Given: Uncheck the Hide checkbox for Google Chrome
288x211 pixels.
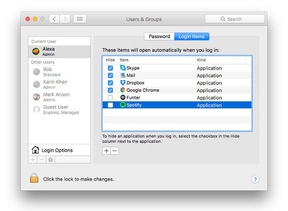Looking at the screenshot, I should click(110, 90).
